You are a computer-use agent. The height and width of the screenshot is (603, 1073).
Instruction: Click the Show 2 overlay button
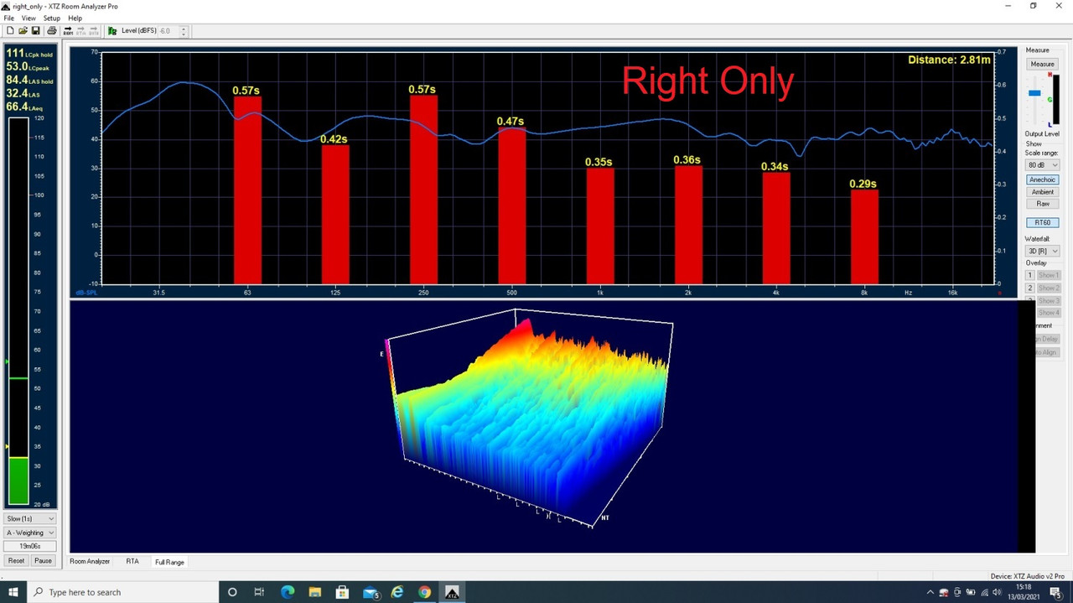pyautogui.click(x=1049, y=288)
